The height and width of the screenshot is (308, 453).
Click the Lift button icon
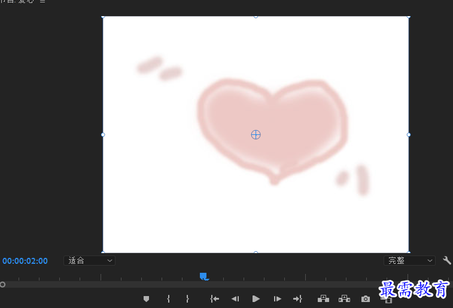click(323, 299)
